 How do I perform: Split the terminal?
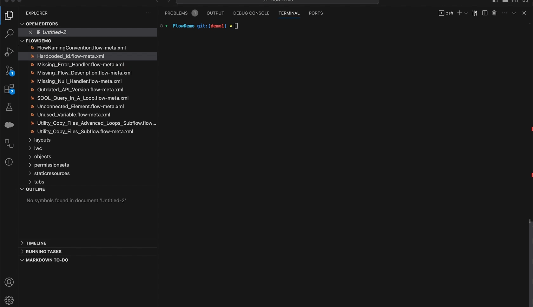pos(484,13)
